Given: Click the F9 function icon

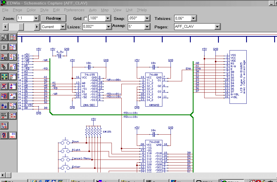Looking at the screenshot, I should tap(13, 116).
